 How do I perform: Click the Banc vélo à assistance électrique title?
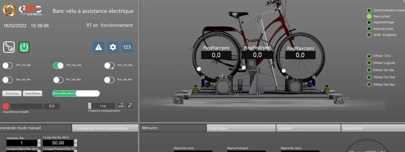tap(93, 11)
